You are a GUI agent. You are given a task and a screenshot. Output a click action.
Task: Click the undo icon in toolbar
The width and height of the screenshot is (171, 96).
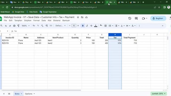click(x=6, y=26)
